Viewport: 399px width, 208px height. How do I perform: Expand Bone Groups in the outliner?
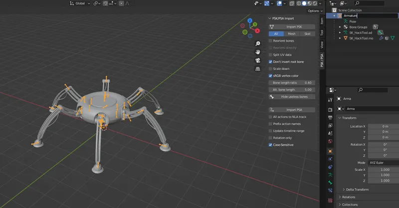tap(340, 27)
